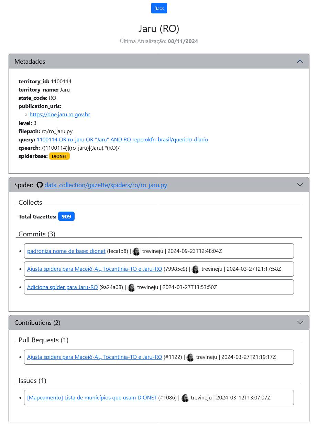
Task: Click the GitHub icon beside the spider path
Action: 40,185
